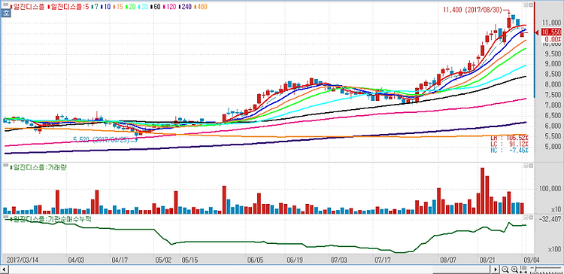
Task: Collapse the 거래량 volume panel button
Action: (526, 166)
